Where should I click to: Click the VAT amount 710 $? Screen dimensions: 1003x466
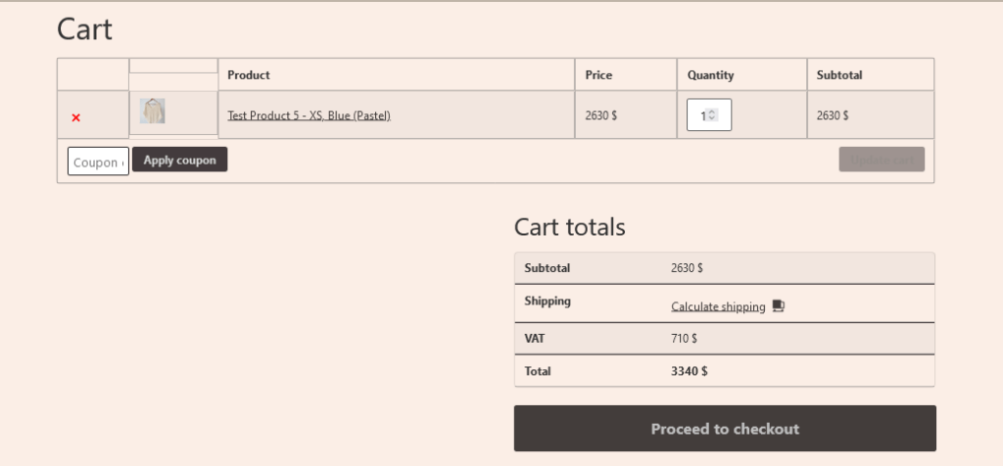click(684, 338)
